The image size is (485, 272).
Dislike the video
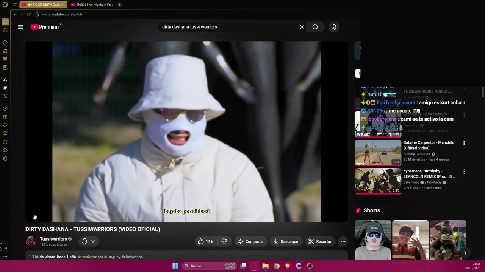pos(224,241)
